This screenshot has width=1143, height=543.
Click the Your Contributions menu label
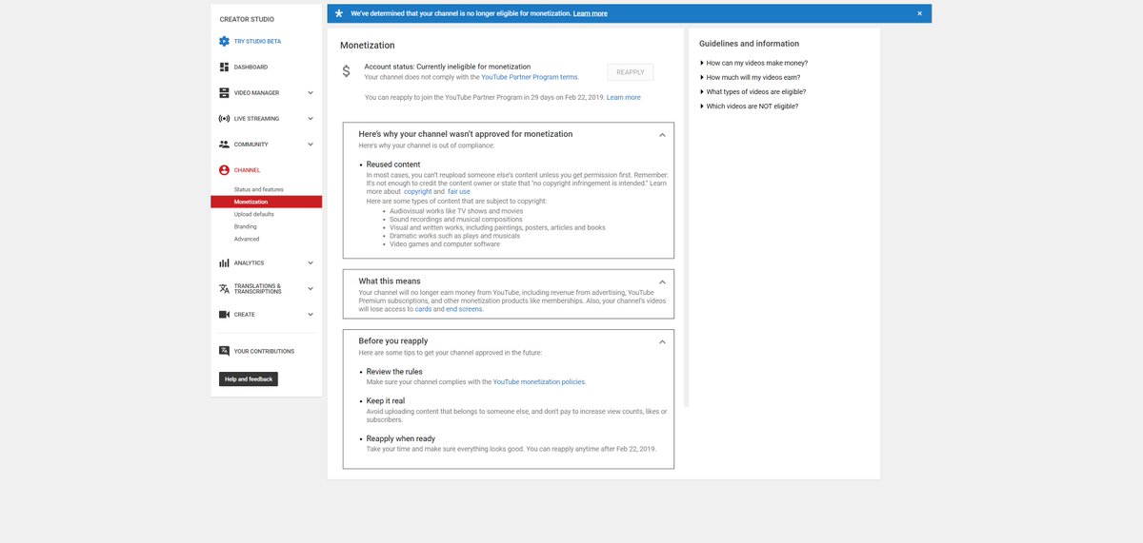264,351
